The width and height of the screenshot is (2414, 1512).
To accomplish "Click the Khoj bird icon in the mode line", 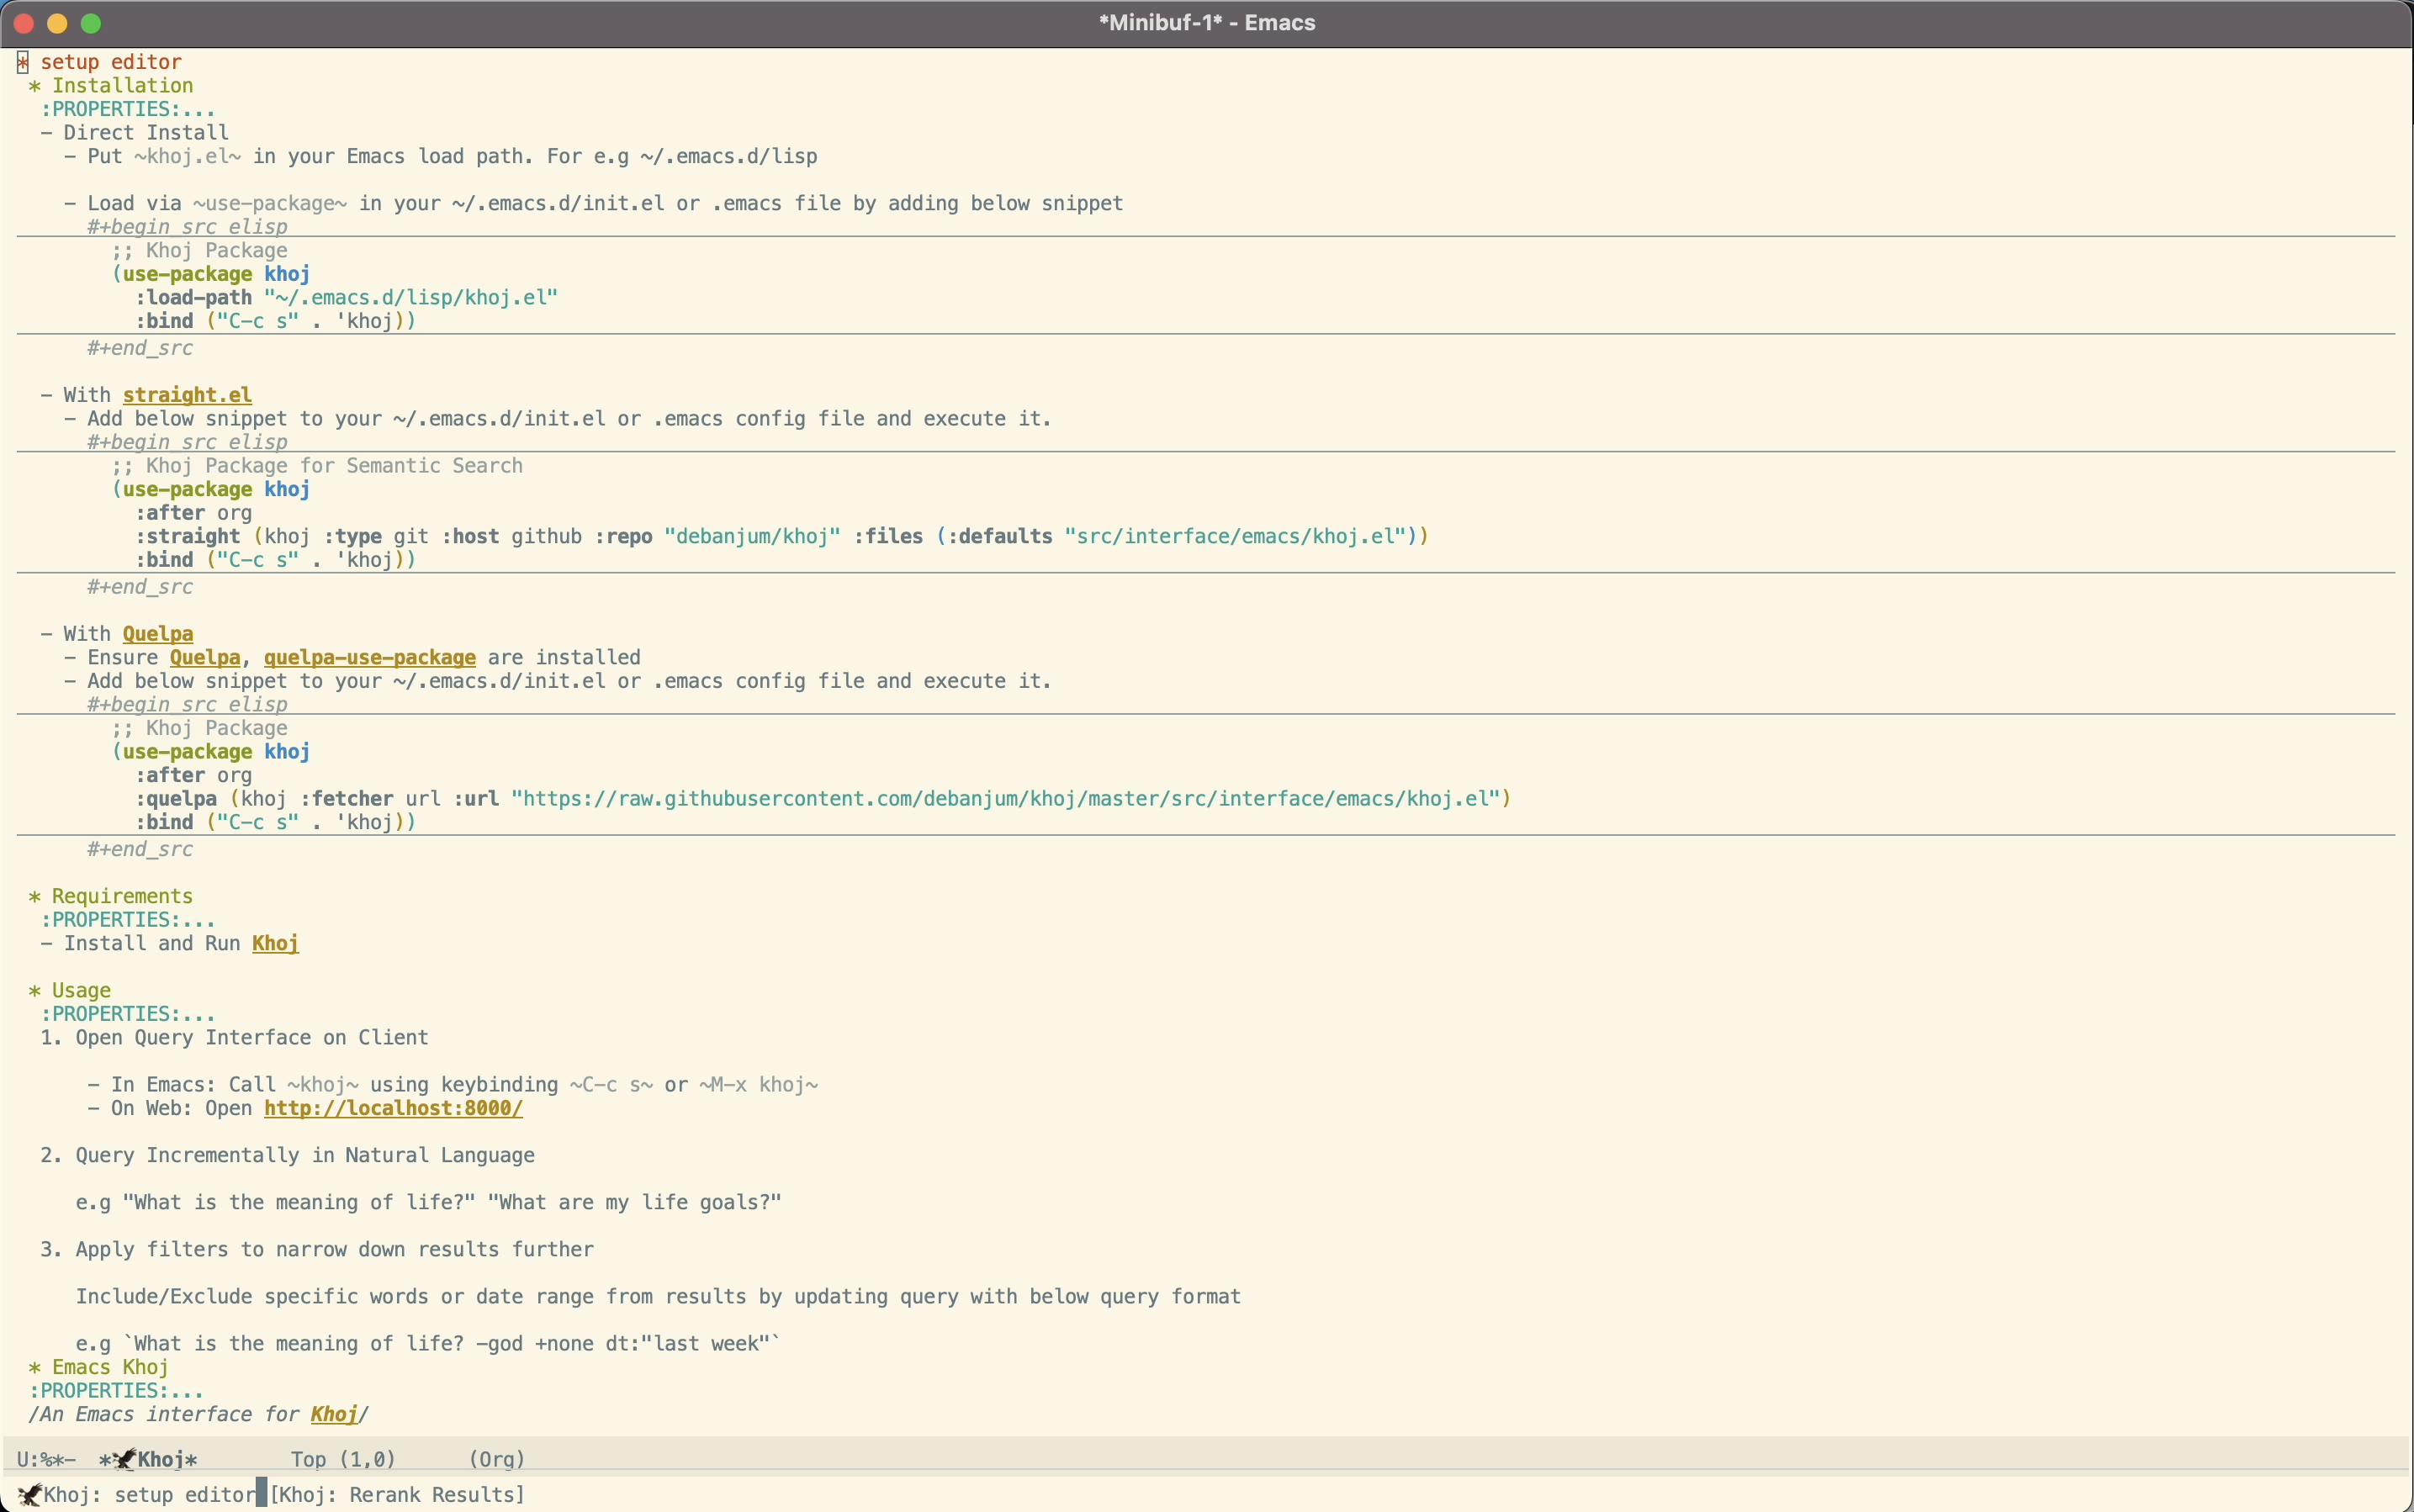I will click(125, 1458).
